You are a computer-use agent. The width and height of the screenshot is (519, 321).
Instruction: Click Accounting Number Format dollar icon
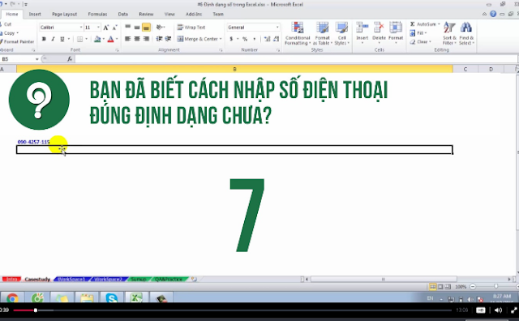tap(231, 39)
